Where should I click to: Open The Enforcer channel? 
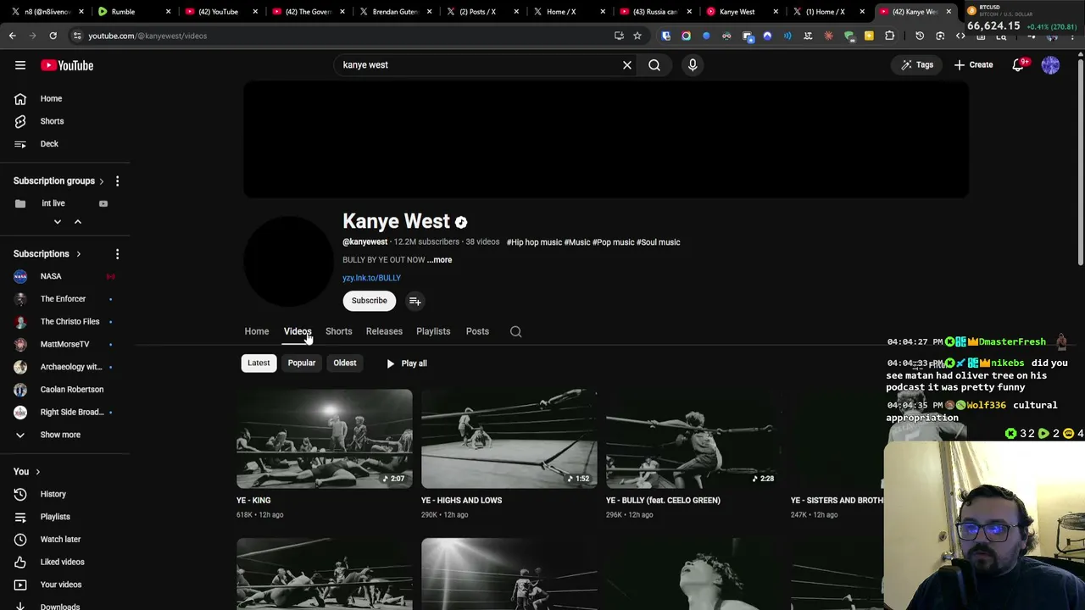coord(64,299)
